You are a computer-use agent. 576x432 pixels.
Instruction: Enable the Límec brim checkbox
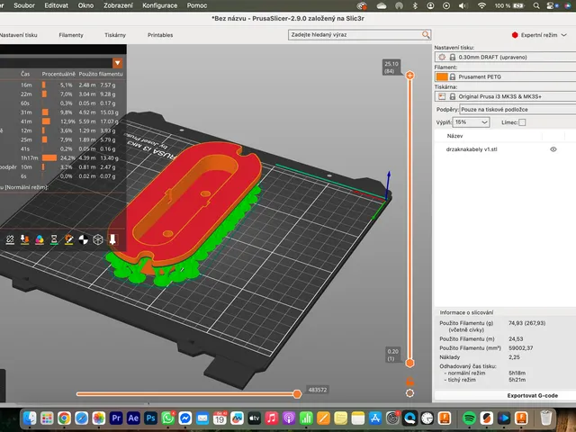522,122
